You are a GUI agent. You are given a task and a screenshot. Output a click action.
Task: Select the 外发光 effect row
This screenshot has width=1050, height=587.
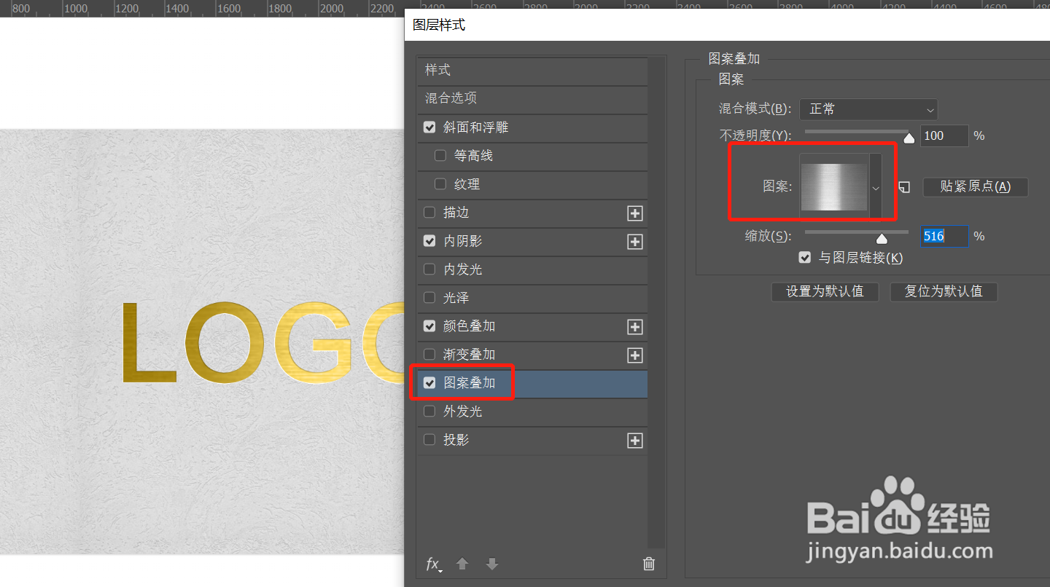click(x=532, y=411)
